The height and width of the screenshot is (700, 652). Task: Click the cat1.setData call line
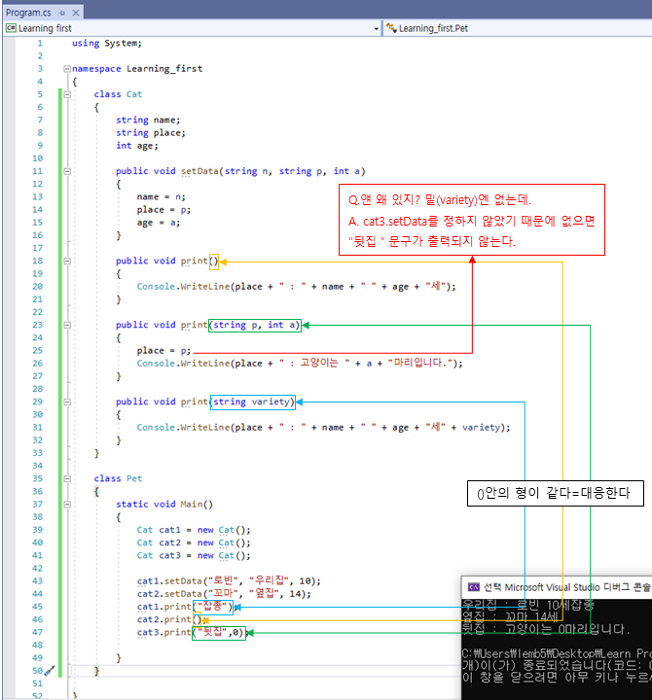tap(229, 581)
